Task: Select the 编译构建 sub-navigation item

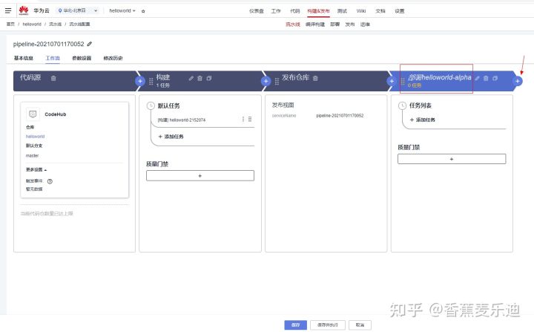Action: tap(315, 25)
